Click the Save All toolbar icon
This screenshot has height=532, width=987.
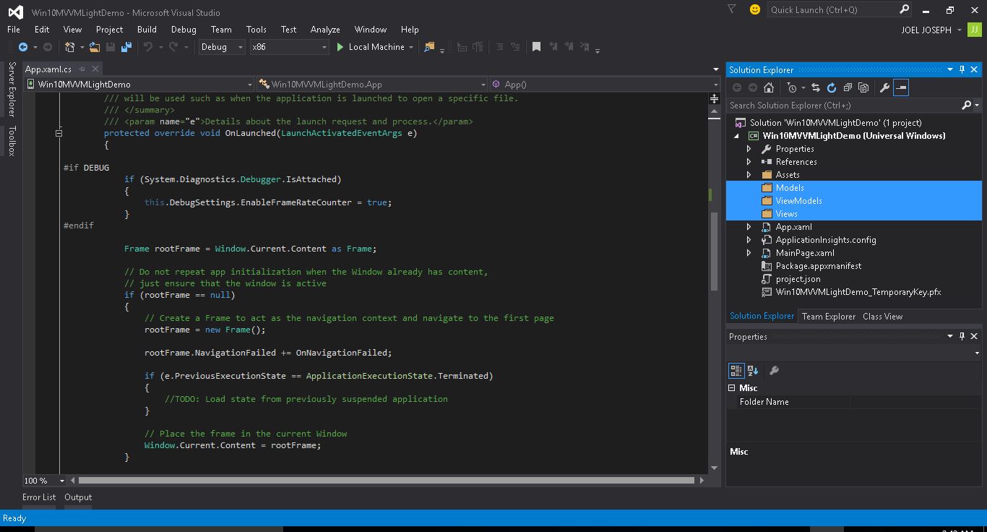(126, 47)
